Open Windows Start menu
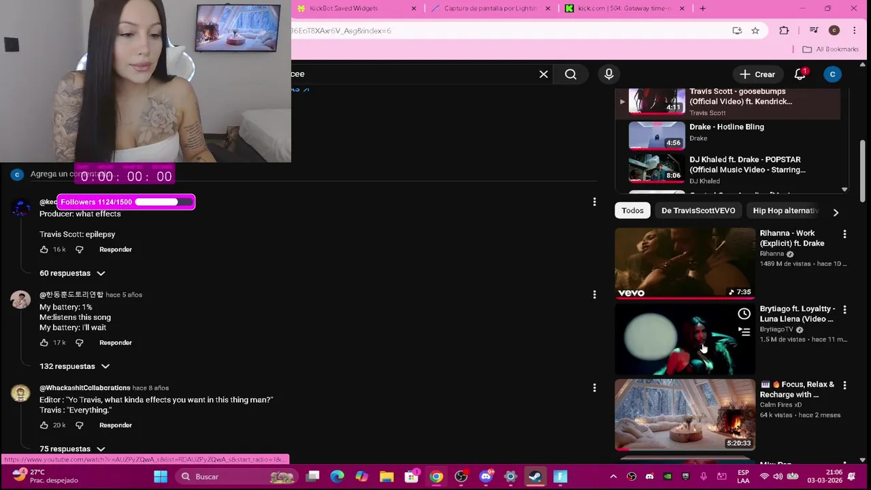871x490 pixels. tap(161, 477)
